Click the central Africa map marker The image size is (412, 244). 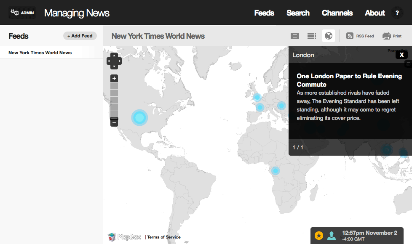click(x=276, y=171)
